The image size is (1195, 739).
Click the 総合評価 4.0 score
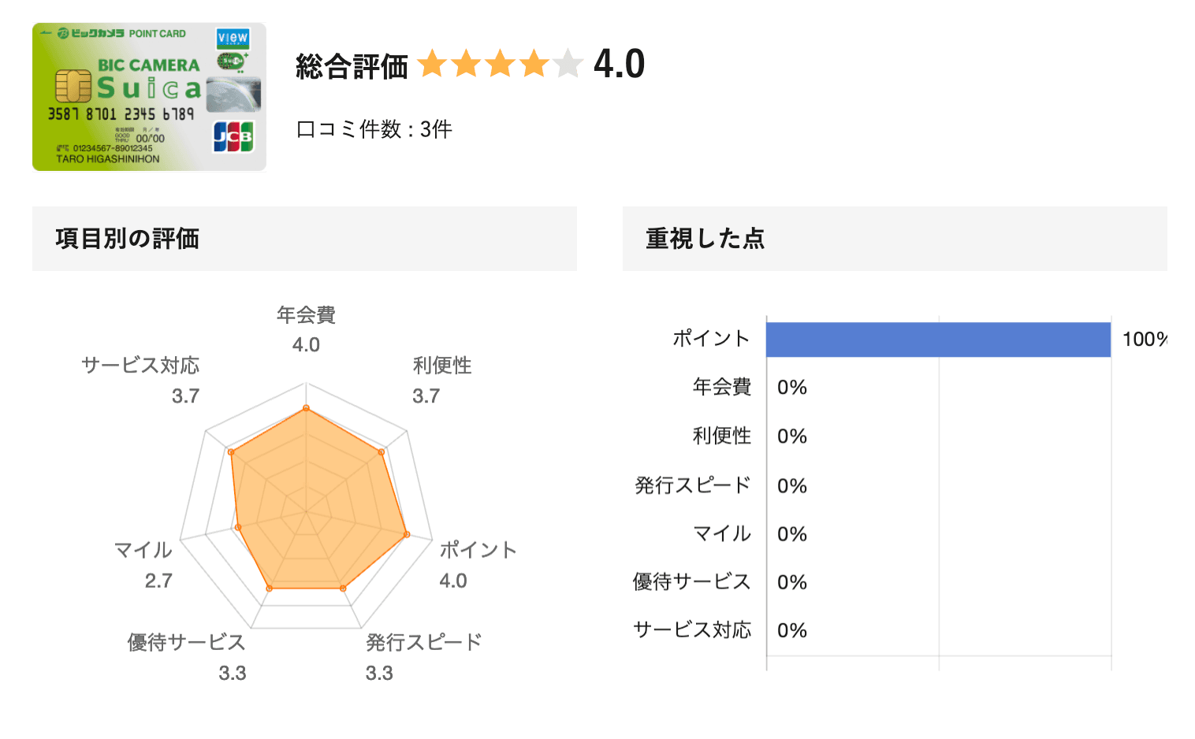point(619,64)
